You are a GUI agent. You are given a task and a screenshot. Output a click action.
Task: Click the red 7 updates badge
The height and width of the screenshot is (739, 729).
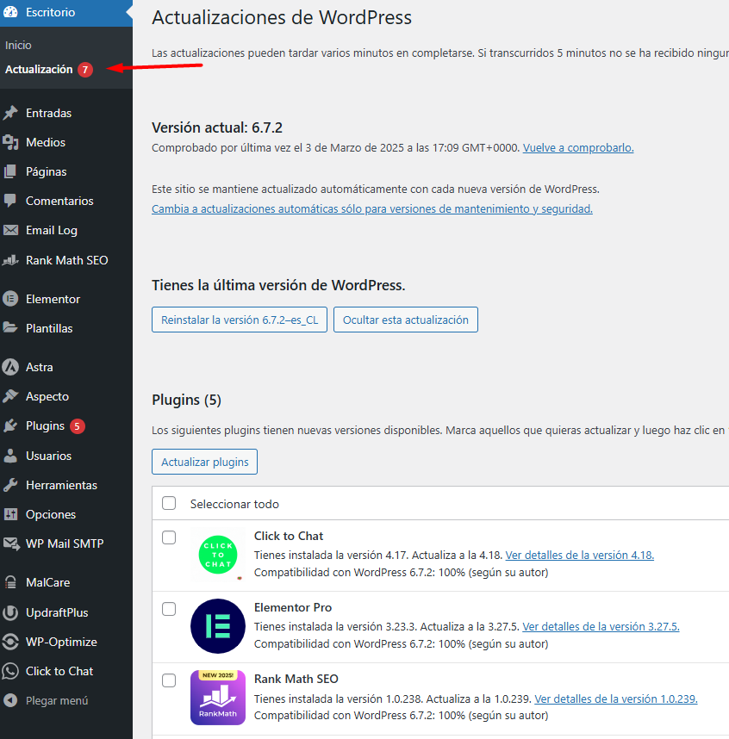(x=85, y=70)
